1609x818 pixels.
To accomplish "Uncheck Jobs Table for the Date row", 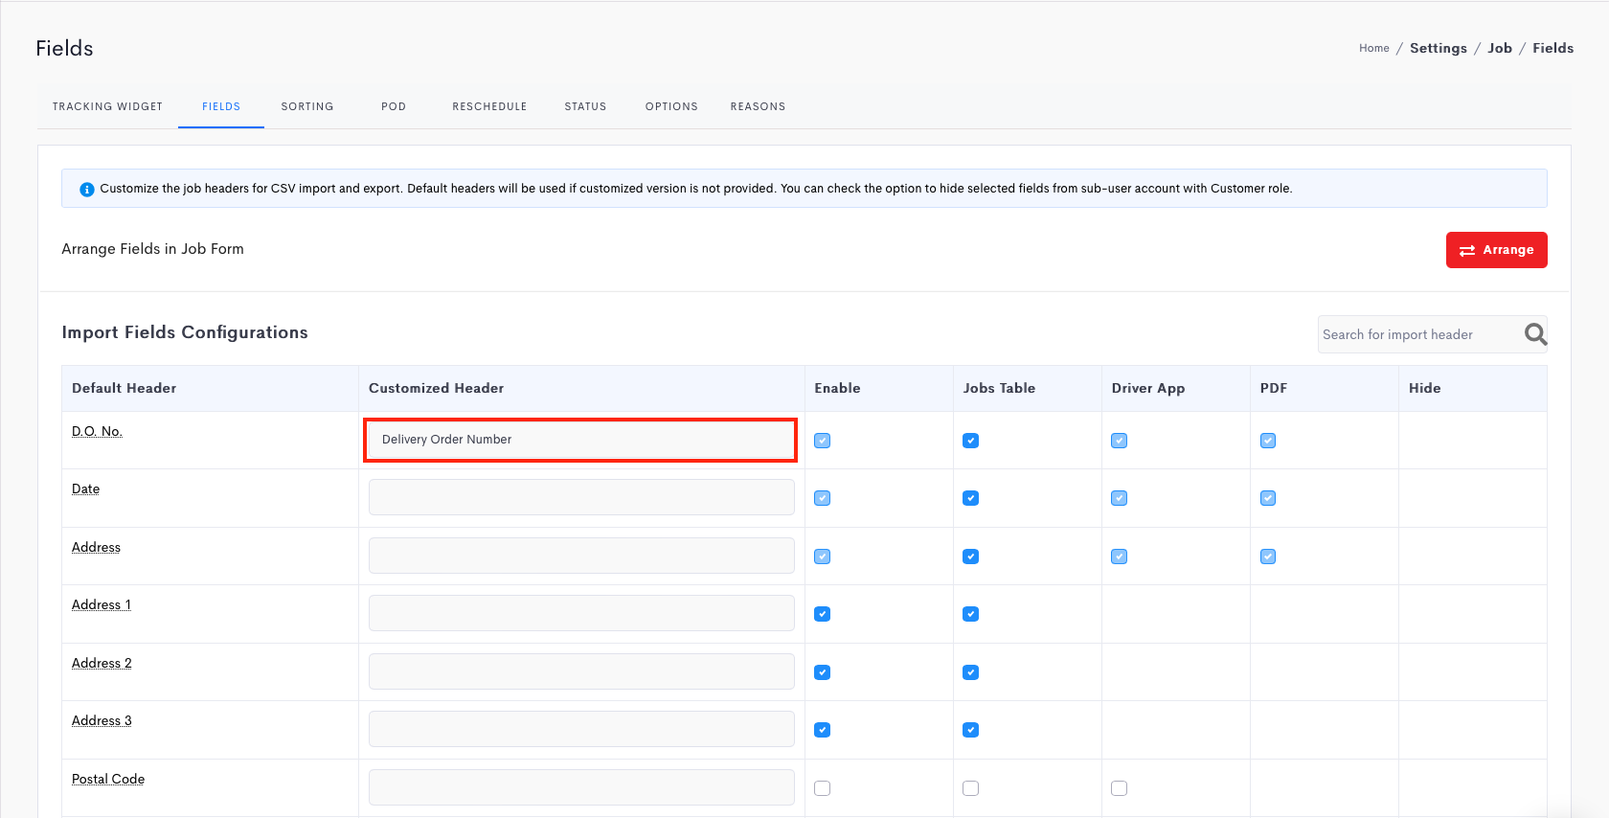I will coord(970,498).
